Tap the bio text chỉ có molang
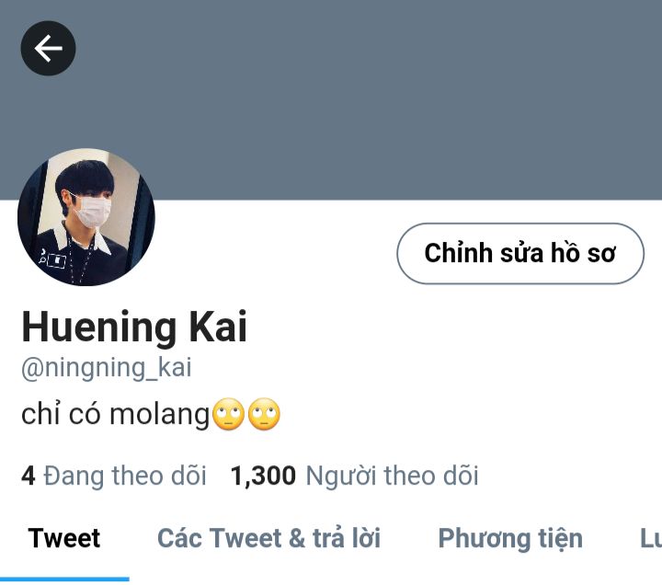This screenshot has width=662, height=585. (x=115, y=414)
